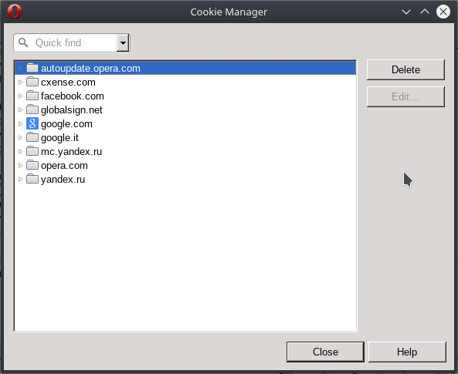Open the Help for Cookie Manager

tap(407, 352)
